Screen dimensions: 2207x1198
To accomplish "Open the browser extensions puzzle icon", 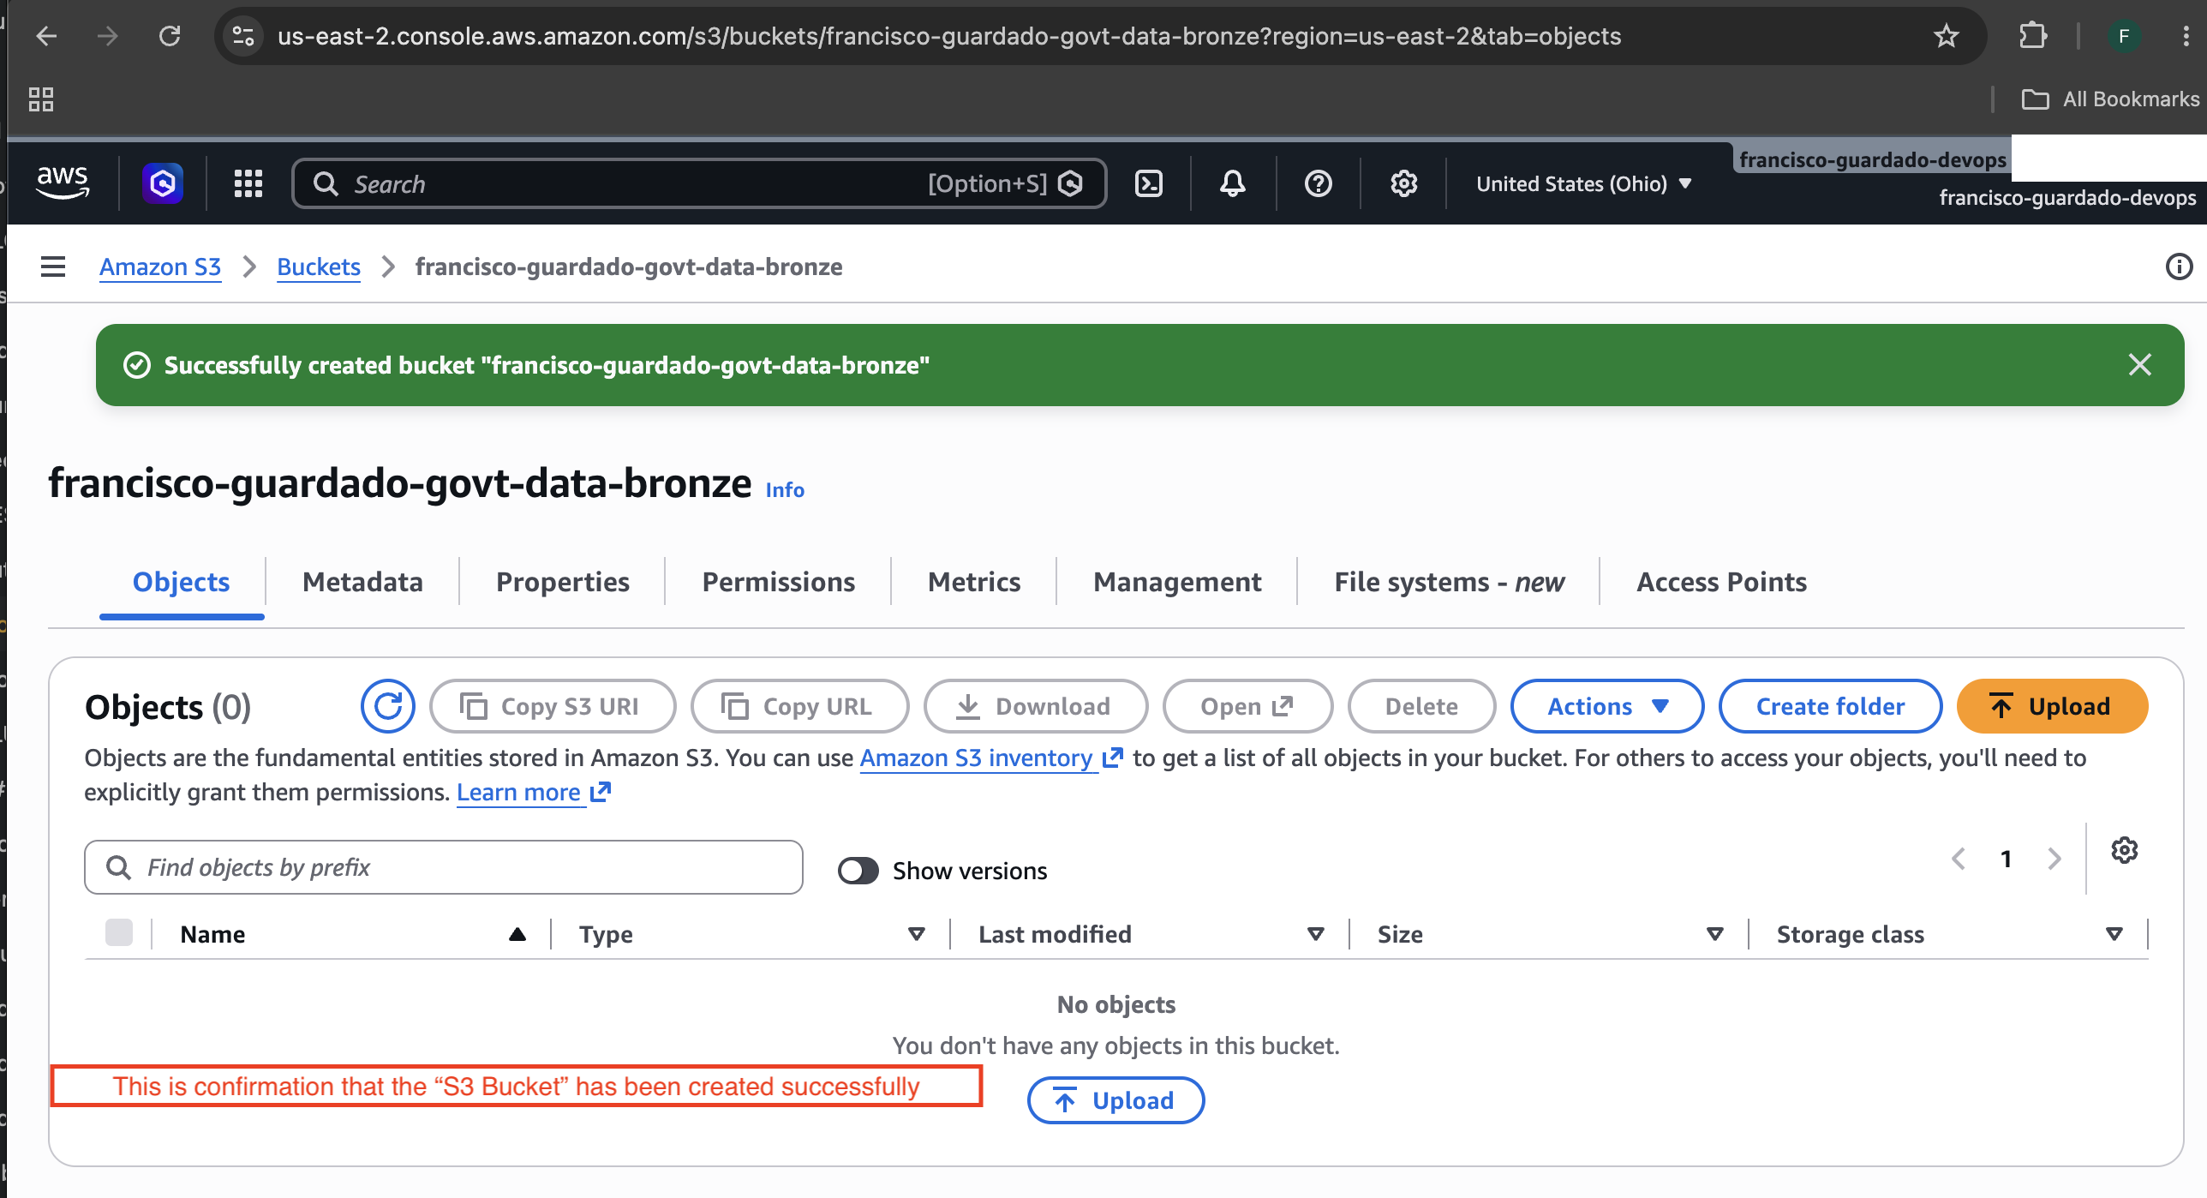I will pyautogui.click(x=2033, y=36).
